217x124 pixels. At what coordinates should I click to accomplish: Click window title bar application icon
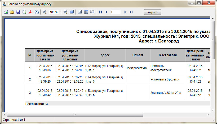coord(4,4)
